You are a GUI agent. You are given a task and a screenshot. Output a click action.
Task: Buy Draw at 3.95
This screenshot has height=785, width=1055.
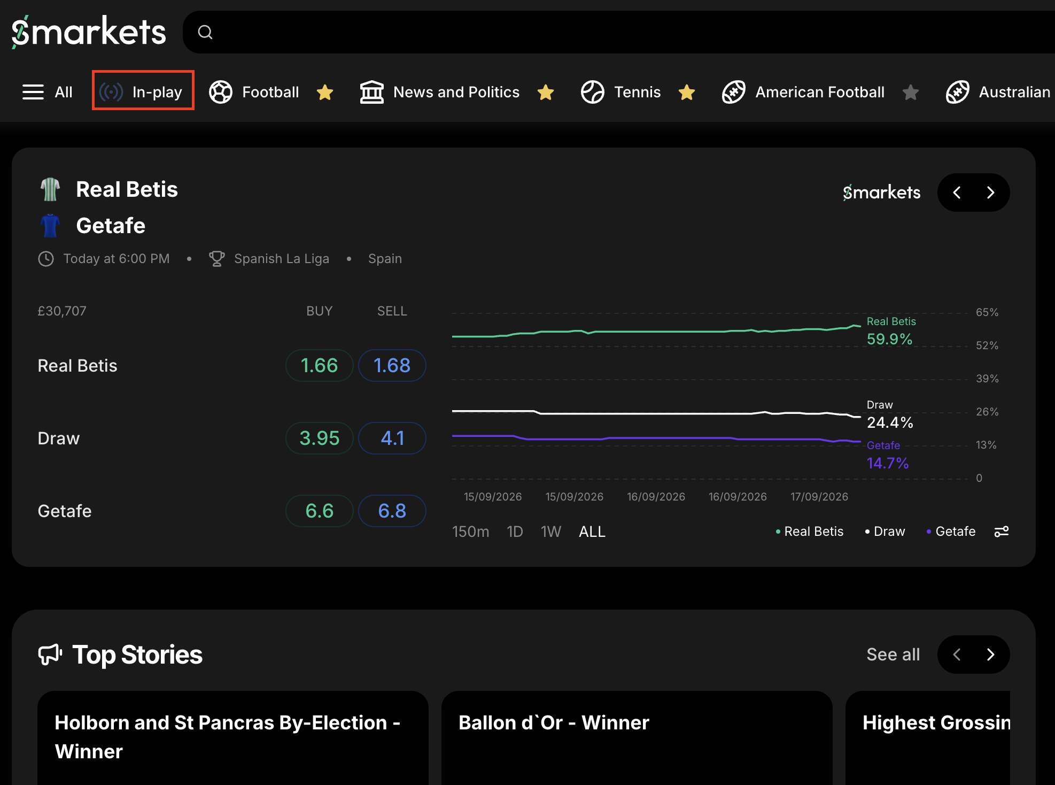click(x=320, y=438)
